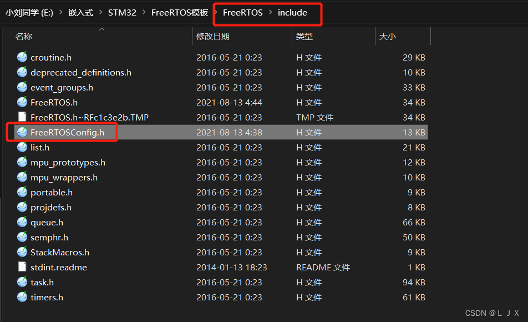Click the 94 KB size of task.h
The image size is (528, 322).
pos(414,282)
